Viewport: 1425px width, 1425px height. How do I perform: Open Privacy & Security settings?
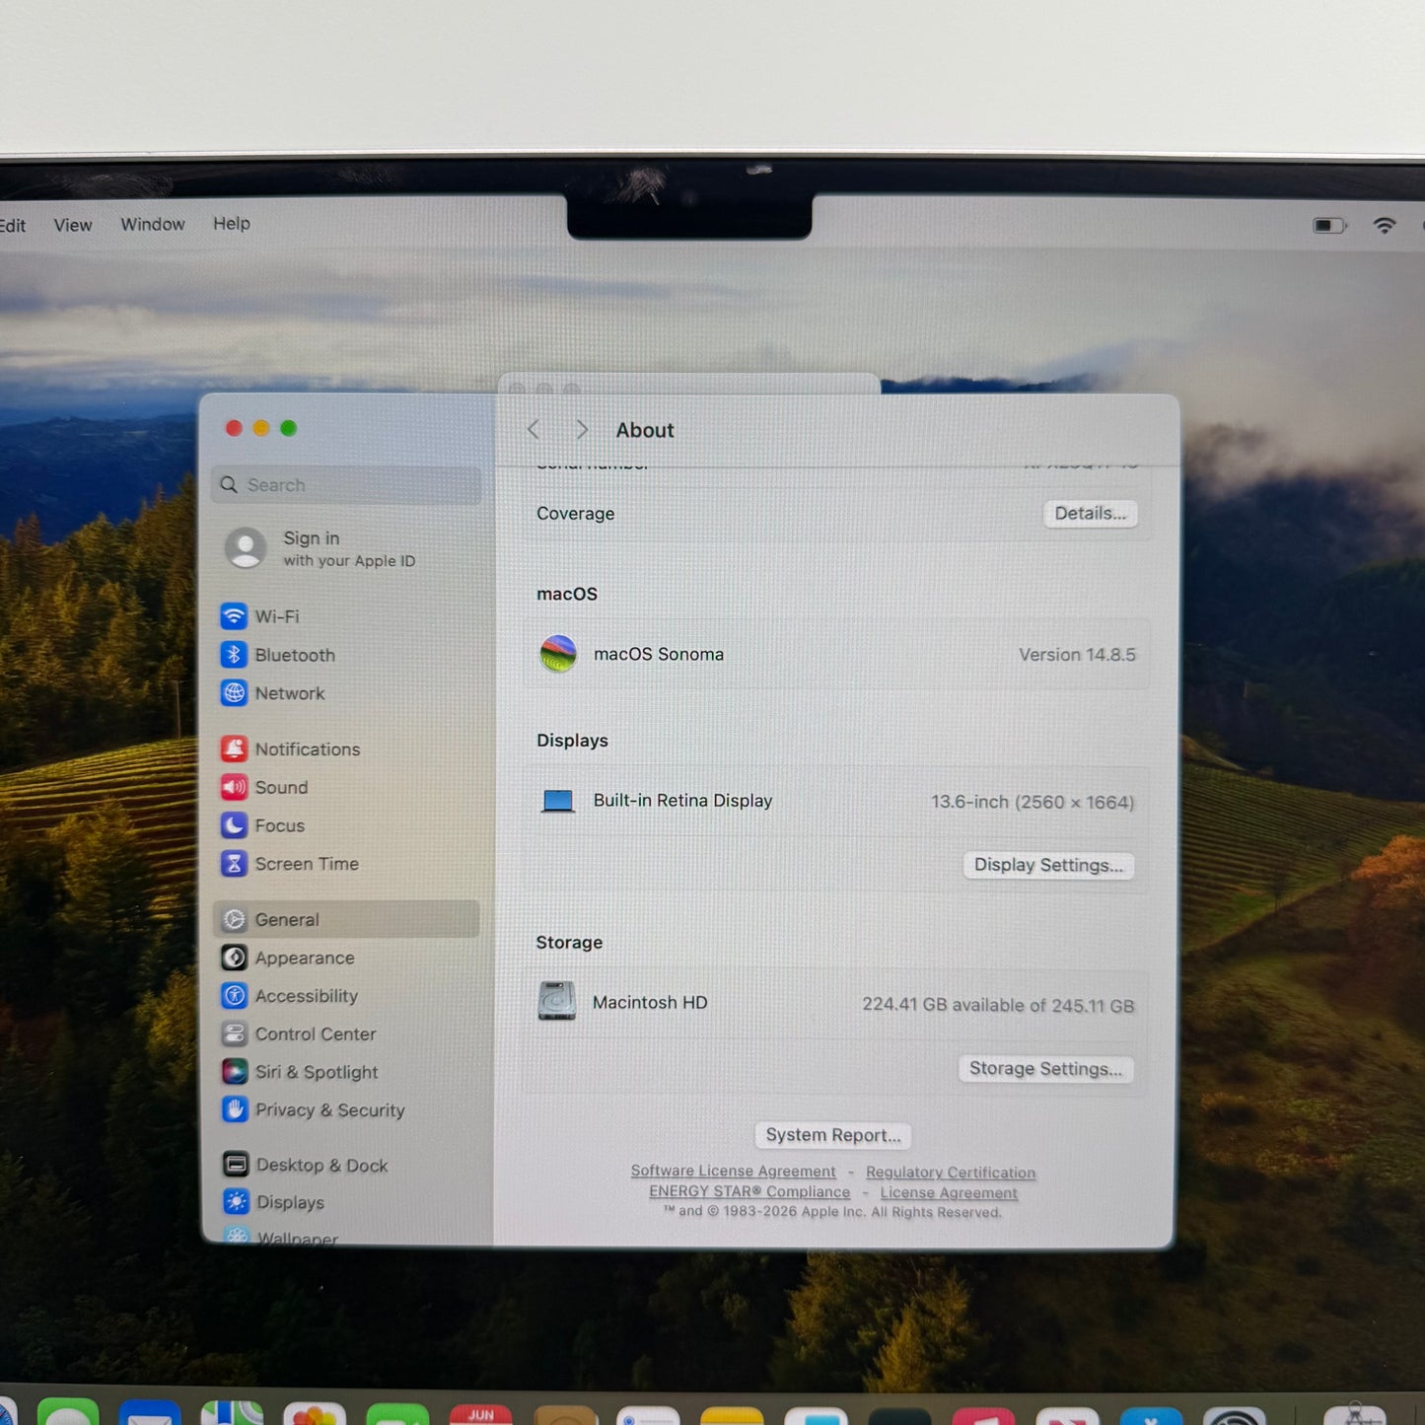314,1110
